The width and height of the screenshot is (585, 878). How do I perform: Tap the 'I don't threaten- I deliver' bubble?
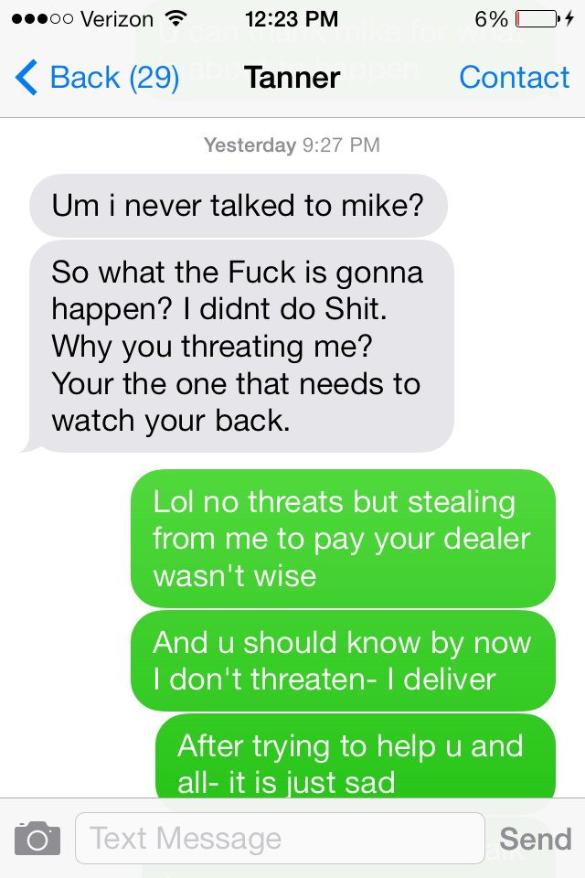pos(343,660)
